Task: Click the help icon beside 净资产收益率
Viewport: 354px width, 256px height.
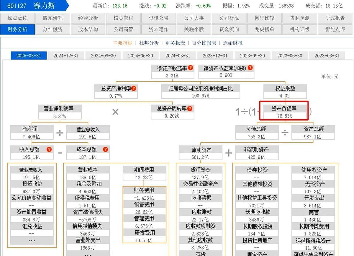Action: (x=191, y=68)
